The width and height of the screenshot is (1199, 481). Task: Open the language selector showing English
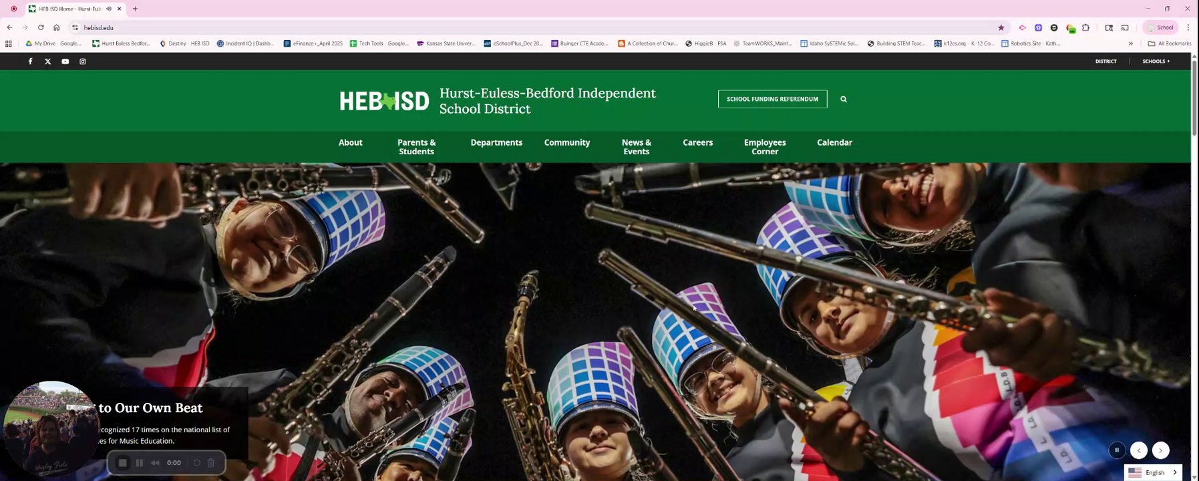[1153, 472]
